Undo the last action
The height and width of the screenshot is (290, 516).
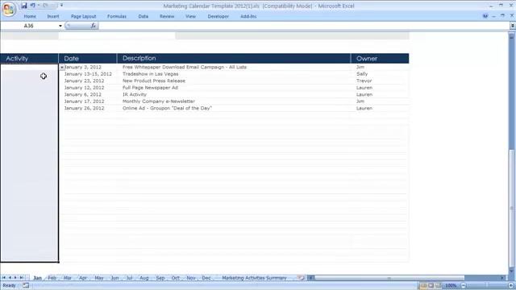click(32, 6)
